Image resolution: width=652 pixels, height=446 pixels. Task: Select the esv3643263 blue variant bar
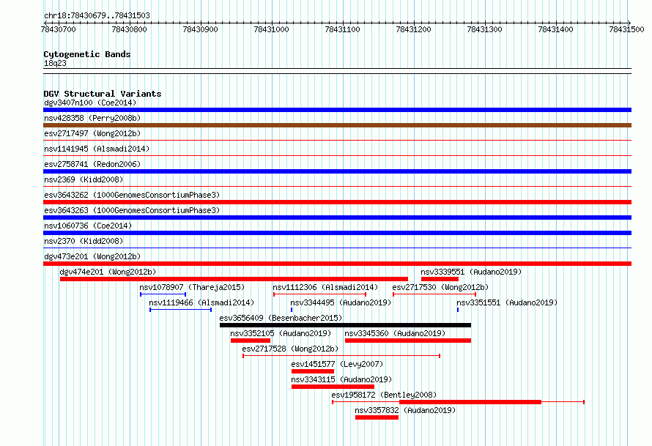click(x=337, y=218)
